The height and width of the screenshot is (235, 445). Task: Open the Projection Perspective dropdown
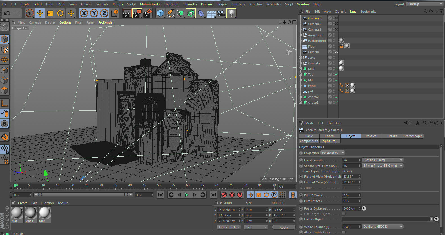coord(333,153)
